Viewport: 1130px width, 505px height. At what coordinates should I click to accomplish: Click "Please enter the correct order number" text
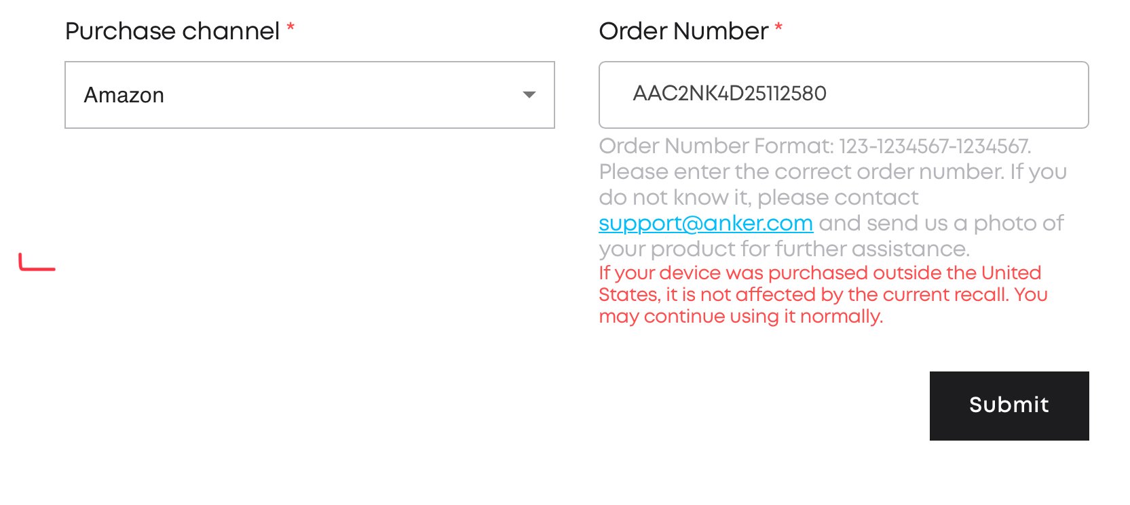pos(801,171)
